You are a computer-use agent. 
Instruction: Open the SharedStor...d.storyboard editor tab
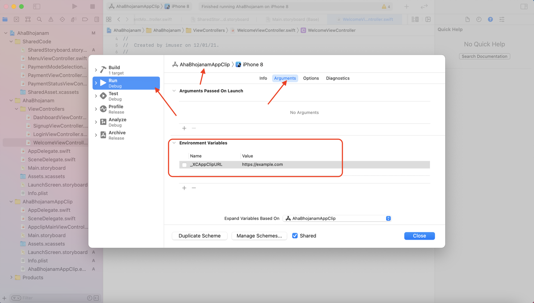pyautogui.click(x=220, y=19)
